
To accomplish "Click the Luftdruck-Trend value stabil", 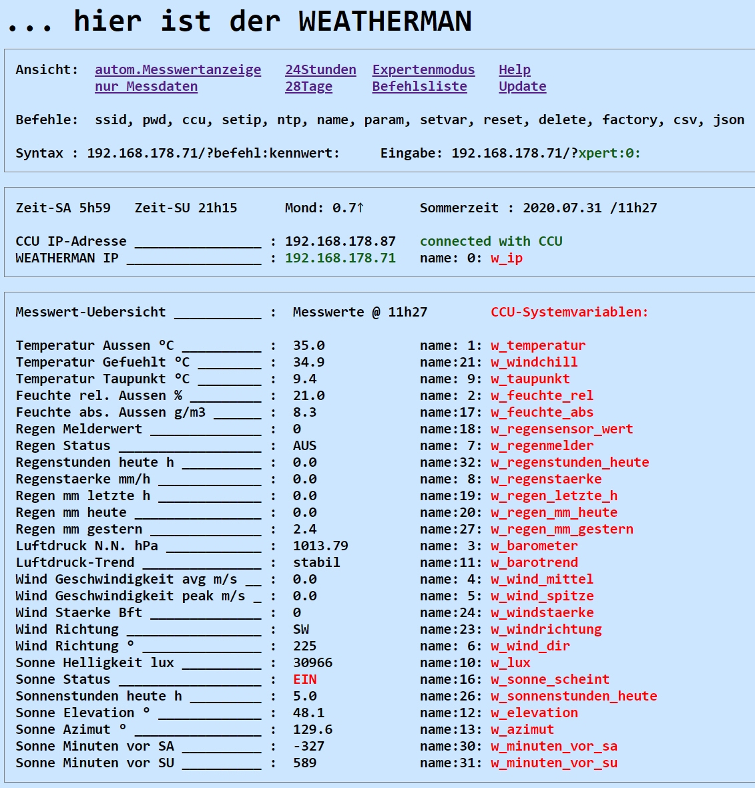I will [316, 562].
